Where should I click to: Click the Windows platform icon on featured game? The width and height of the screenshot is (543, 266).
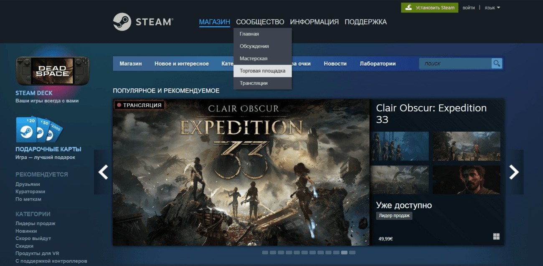(496, 237)
